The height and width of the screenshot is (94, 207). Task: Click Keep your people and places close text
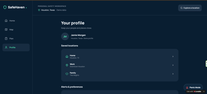click(x=77, y=28)
